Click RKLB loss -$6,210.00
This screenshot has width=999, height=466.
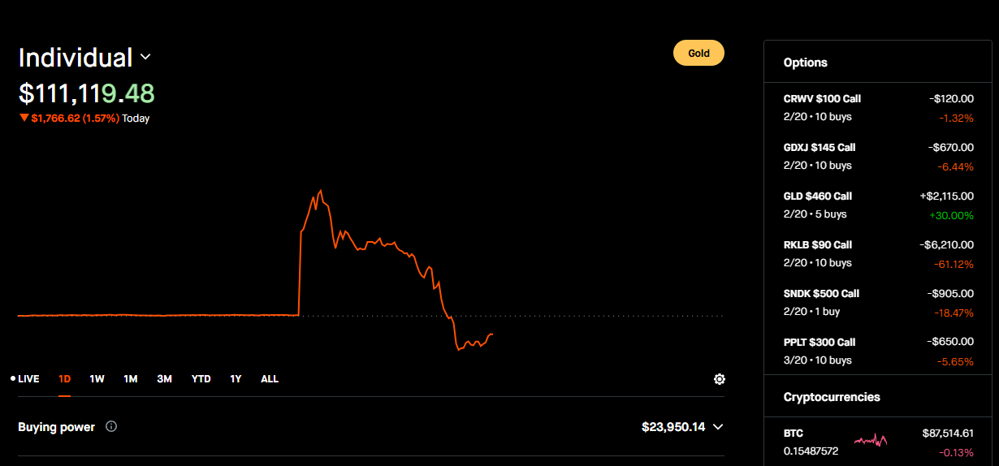(946, 245)
